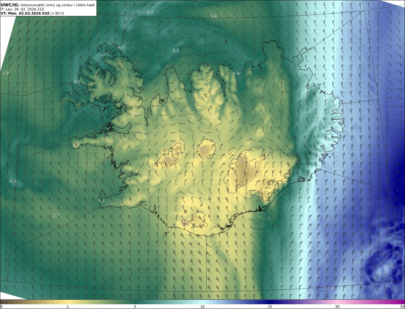This screenshot has height=309, width=405.
Task: Click the 'VT: Mán. 02.03.2026 03Z' valid time
Action: pyautogui.click(x=25, y=13)
